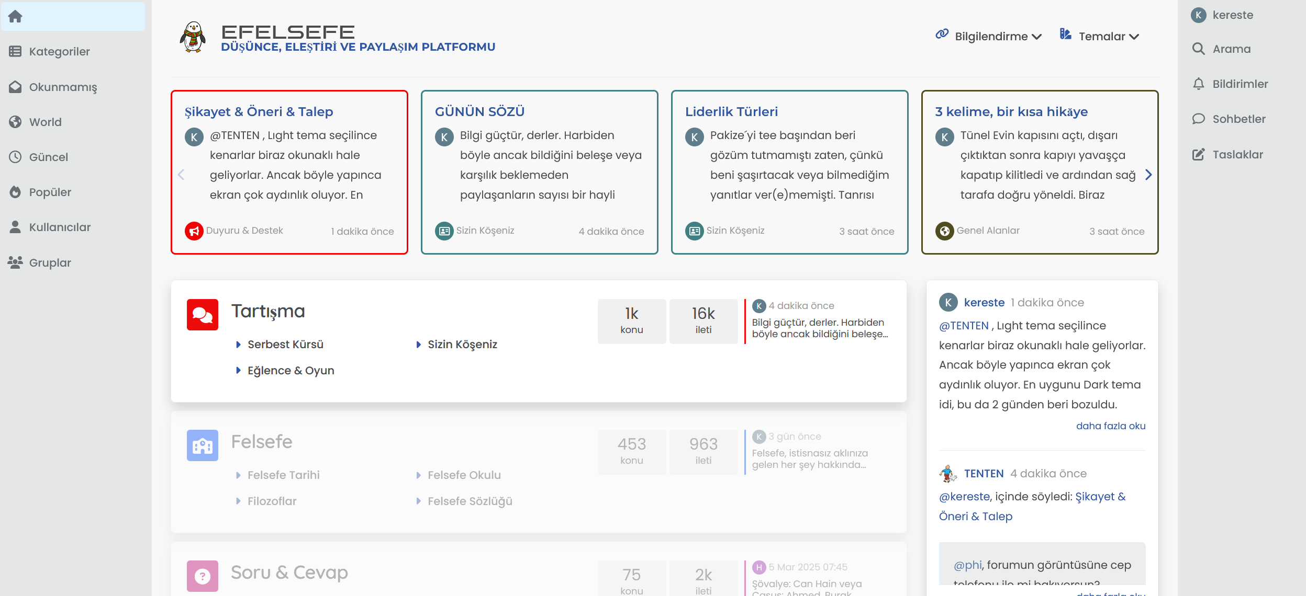Click the penguin site logo
The height and width of the screenshot is (596, 1306).
pos(193,37)
